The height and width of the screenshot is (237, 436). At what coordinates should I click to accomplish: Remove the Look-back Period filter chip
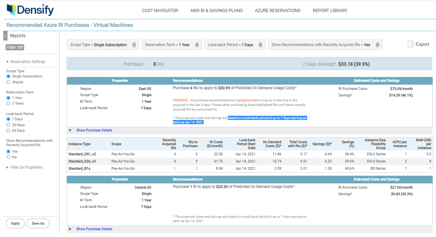[x=260, y=45]
